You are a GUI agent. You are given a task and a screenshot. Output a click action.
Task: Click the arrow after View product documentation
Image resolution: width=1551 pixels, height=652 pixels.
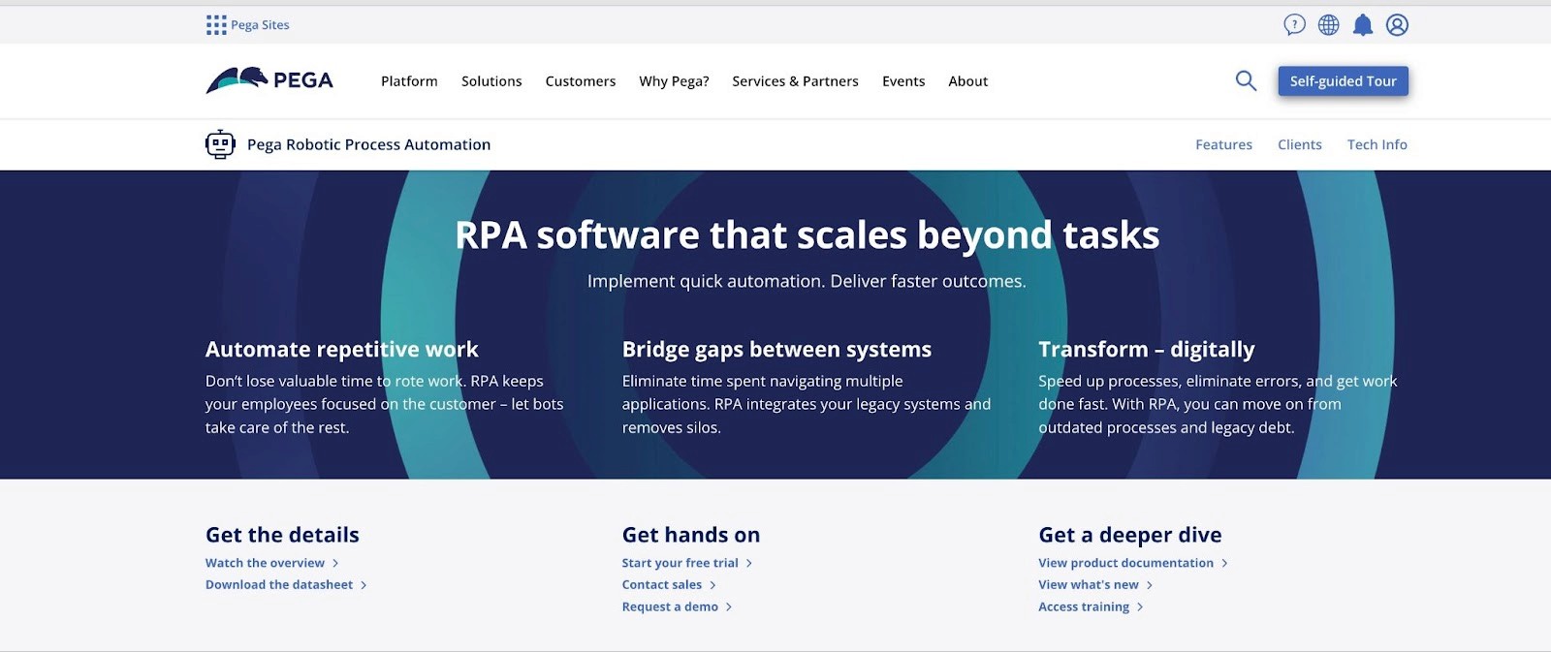tap(1224, 563)
